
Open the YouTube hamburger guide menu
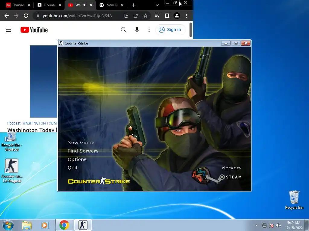(x=8, y=30)
